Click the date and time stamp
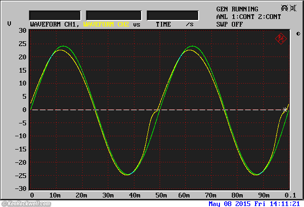 click(254, 204)
